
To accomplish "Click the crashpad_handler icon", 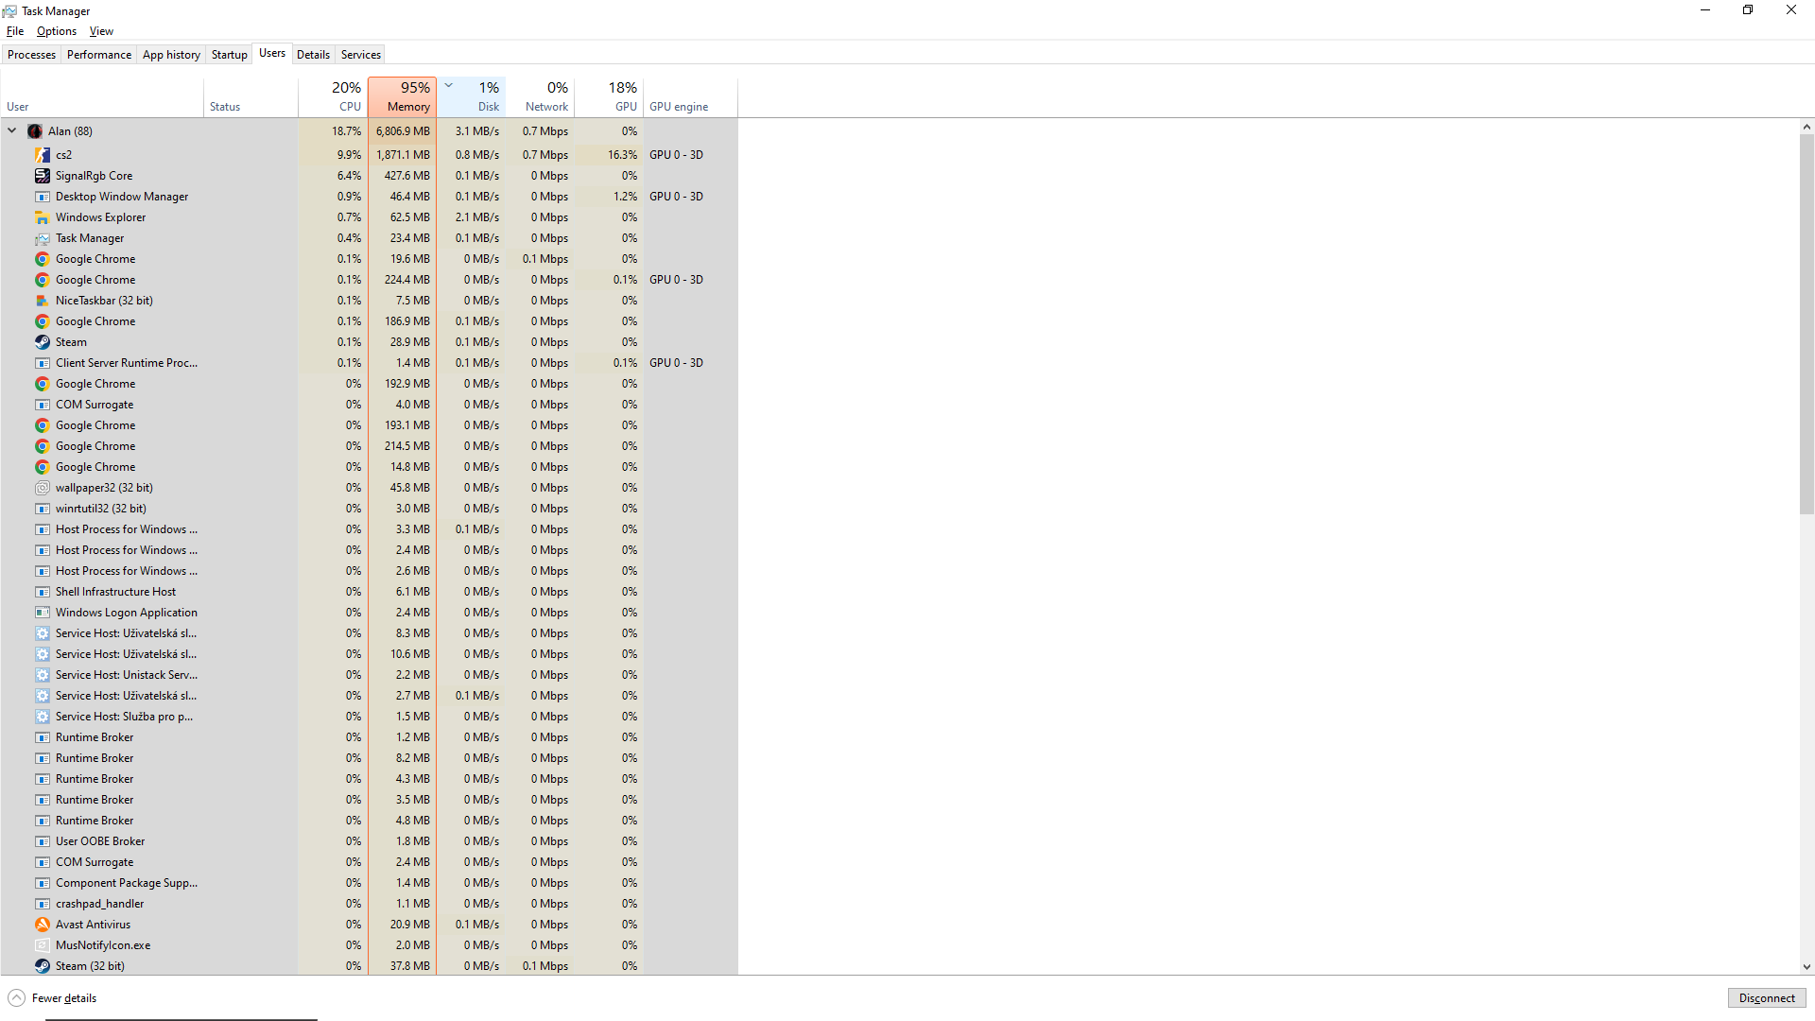I will pos(43,904).
